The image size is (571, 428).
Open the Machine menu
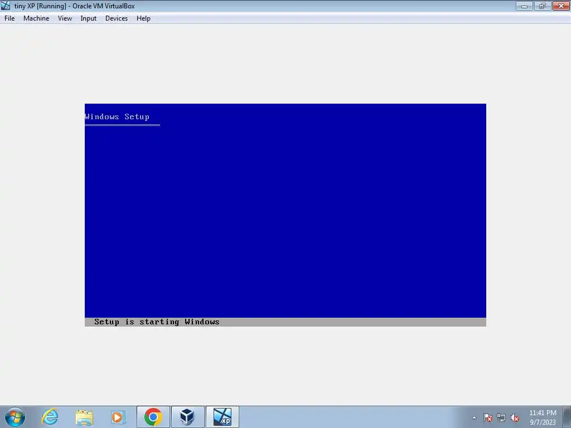click(36, 18)
